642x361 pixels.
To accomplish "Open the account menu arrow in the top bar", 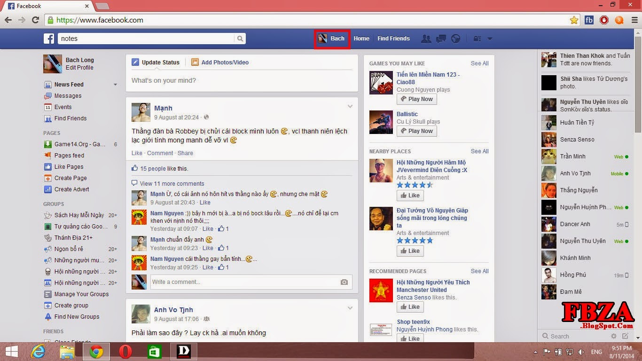I will click(x=490, y=39).
